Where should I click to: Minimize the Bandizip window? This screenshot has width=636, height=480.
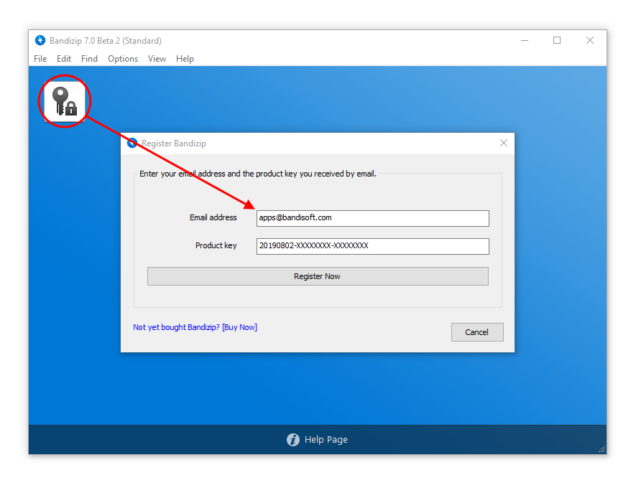tap(524, 41)
